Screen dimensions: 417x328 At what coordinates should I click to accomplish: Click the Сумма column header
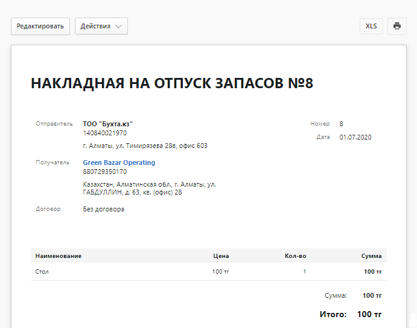tap(371, 256)
